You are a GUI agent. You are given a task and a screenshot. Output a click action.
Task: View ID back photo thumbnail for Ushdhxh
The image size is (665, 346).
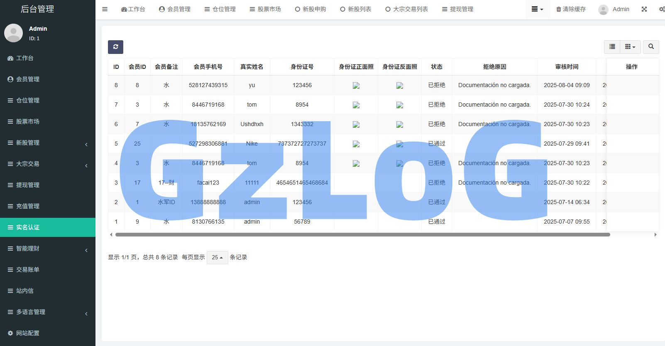click(400, 124)
